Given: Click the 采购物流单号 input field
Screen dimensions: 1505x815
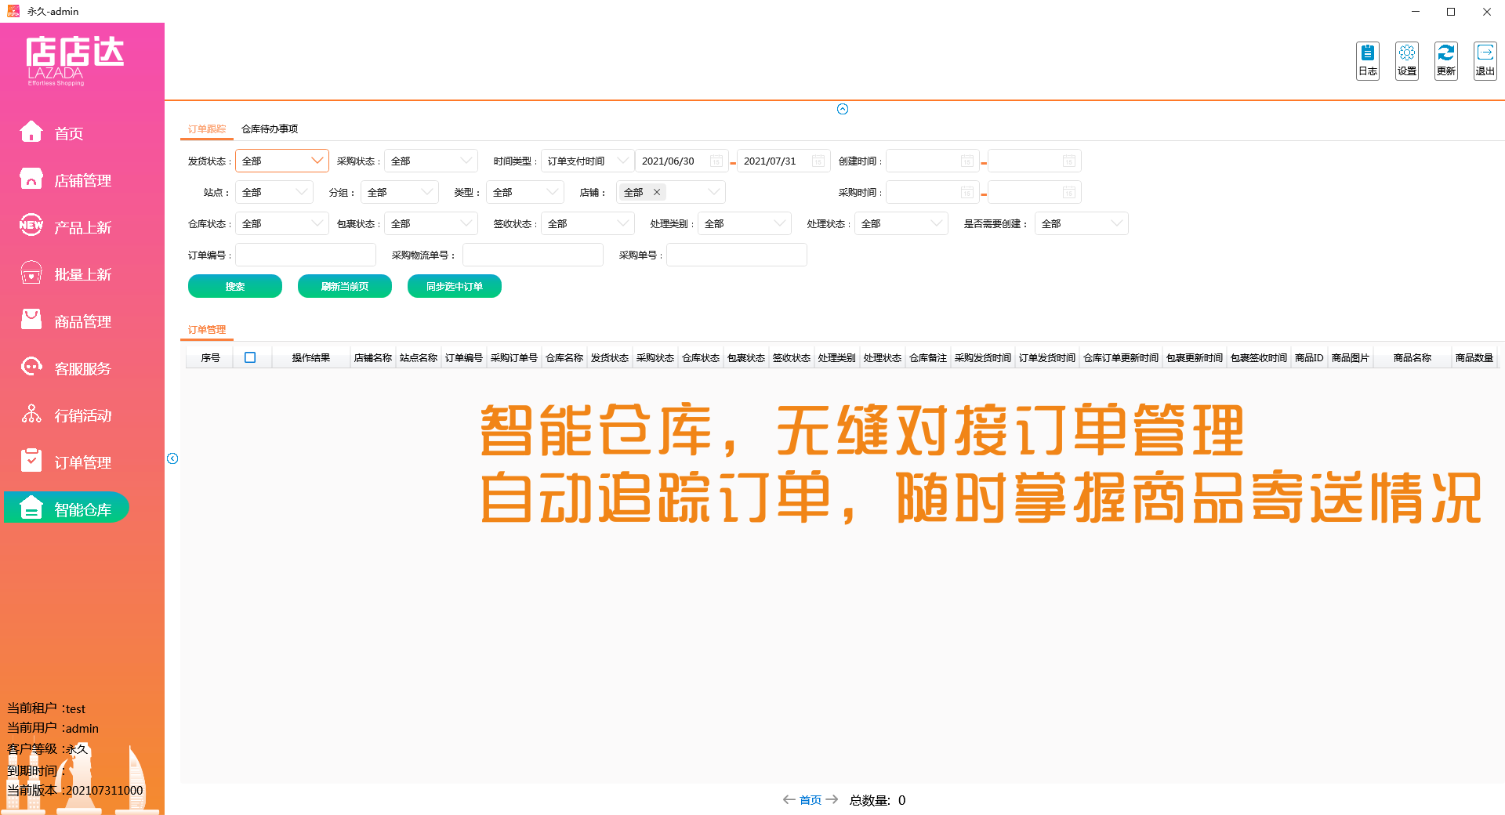Looking at the screenshot, I should click(533, 255).
